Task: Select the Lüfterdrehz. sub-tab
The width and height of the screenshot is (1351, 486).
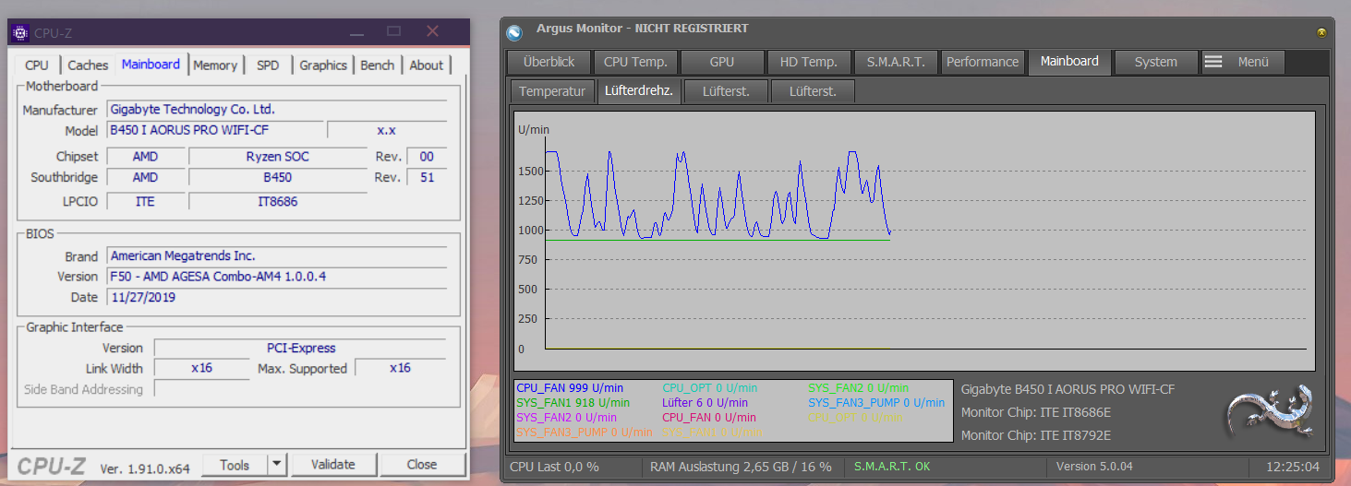Action: tap(639, 90)
